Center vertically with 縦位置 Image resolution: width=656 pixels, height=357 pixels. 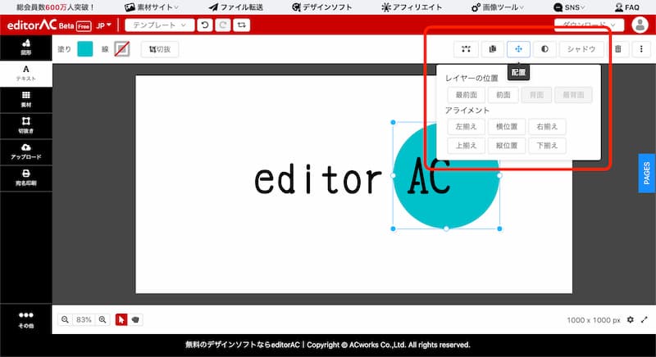coord(507,146)
